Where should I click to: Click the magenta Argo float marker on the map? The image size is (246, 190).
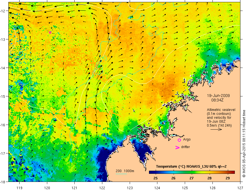click(50, 32)
